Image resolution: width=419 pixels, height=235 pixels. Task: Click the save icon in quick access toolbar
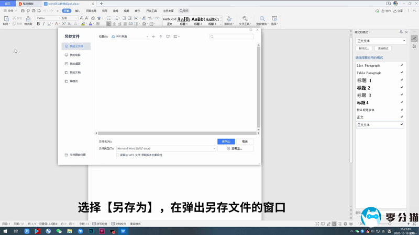(x=23, y=11)
